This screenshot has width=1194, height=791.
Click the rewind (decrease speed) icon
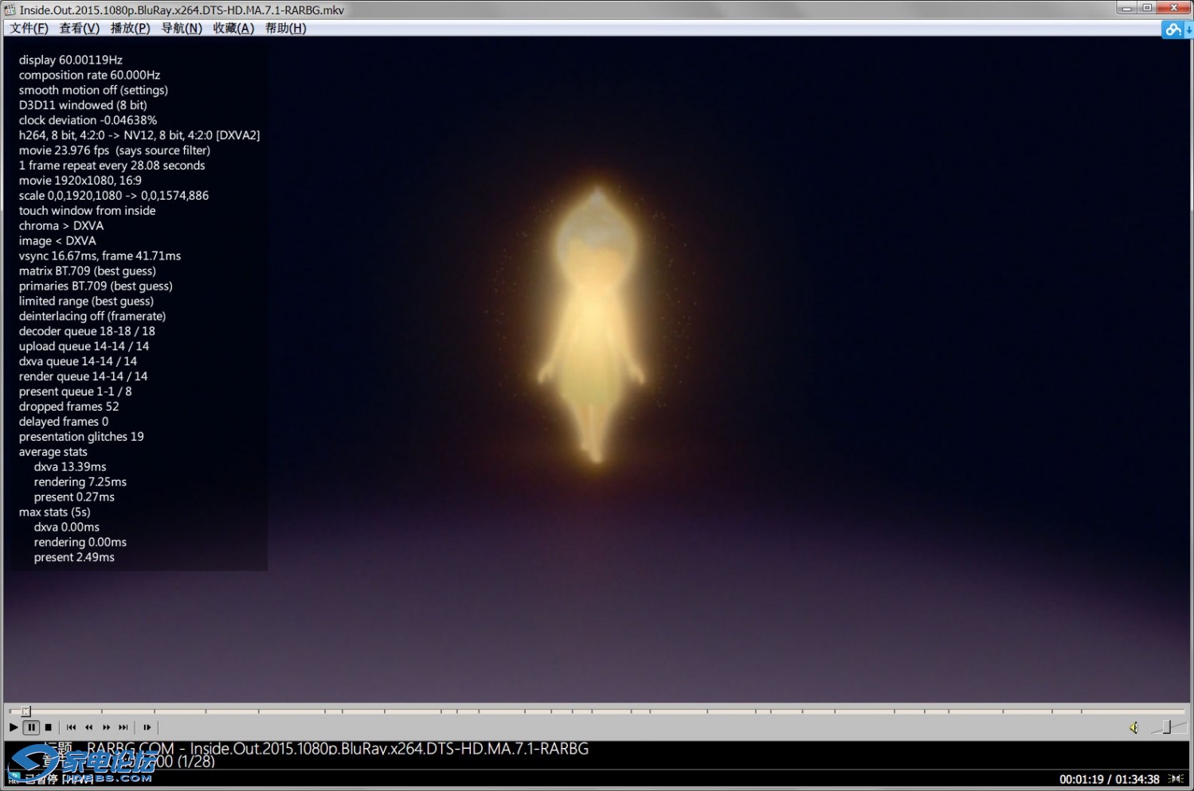pyautogui.click(x=88, y=727)
